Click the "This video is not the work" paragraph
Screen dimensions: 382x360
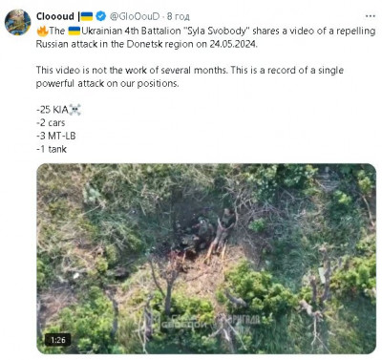pos(190,76)
